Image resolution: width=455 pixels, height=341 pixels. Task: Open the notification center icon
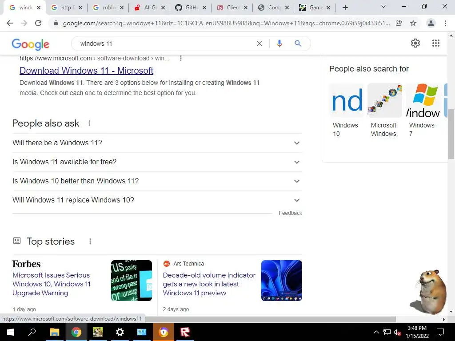tap(440, 332)
